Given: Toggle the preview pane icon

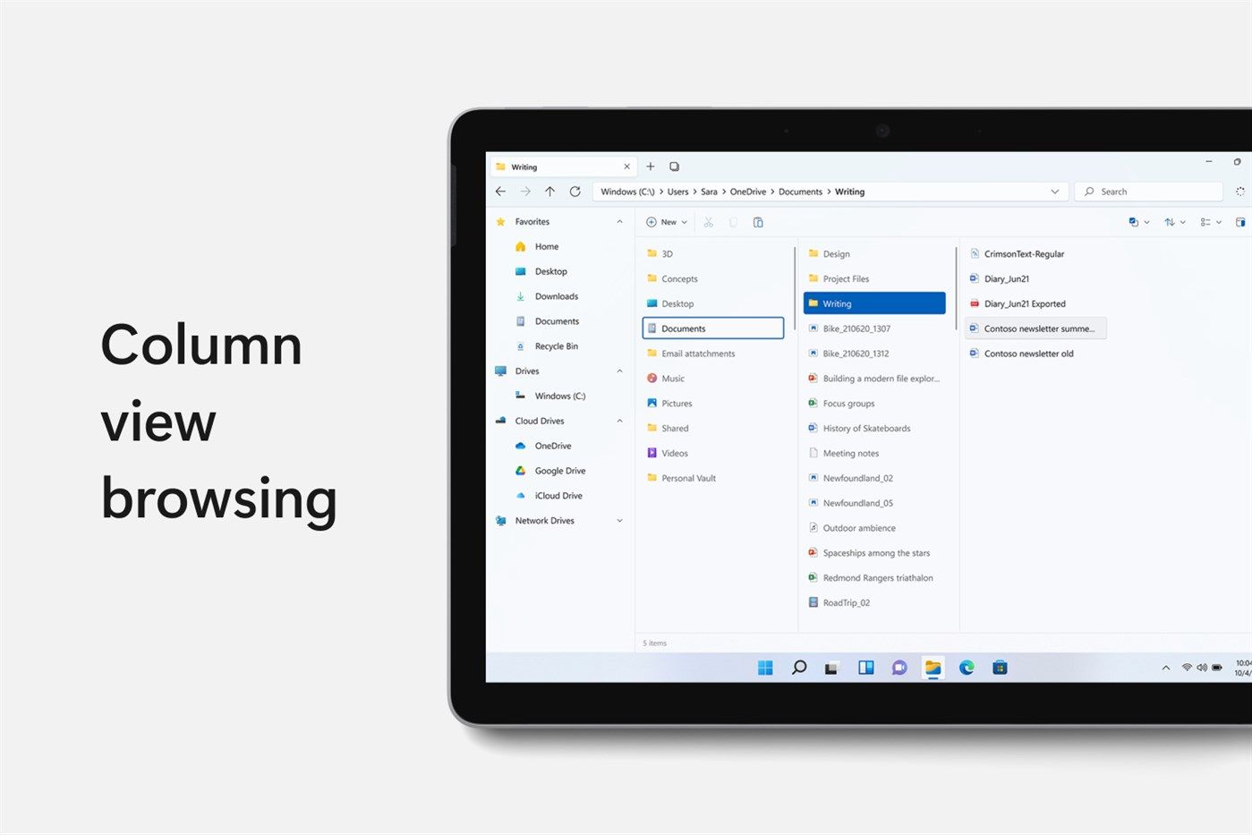Looking at the screenshot, I should pos(1240,222).
